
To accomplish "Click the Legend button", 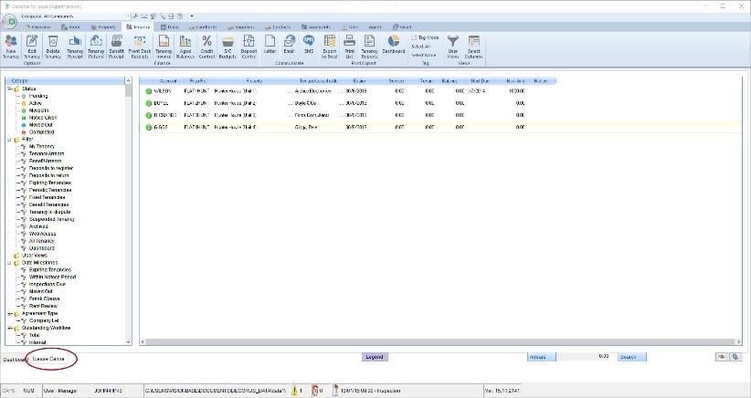I will point(375,357).
